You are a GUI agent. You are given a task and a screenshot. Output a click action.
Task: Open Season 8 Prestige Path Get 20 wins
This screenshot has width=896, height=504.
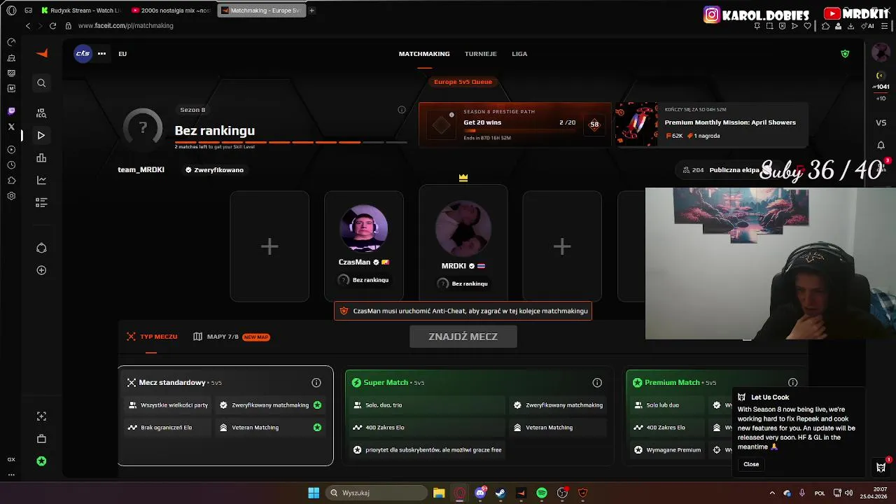[x=514, y=125]
